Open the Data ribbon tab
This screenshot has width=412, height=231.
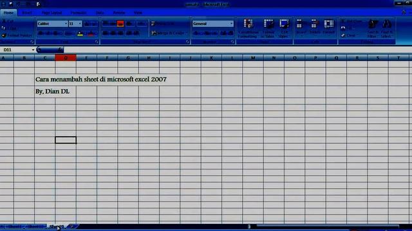click(x=100, y=13)
